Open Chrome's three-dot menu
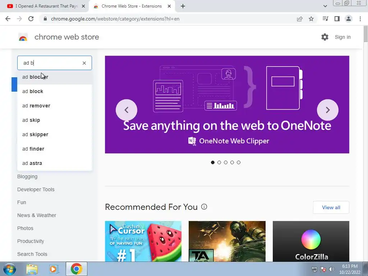368x276 pixels. (x=360, y=19)
